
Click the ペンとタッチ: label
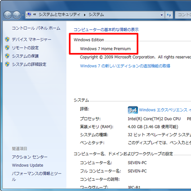coord(92,142)
